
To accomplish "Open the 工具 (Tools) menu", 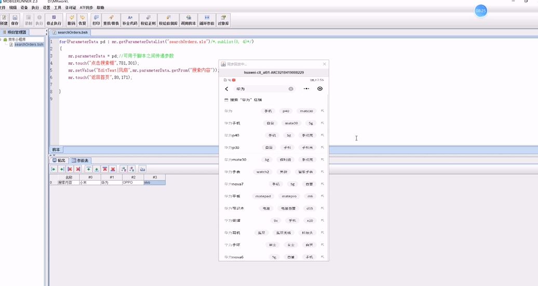I will point(58,8).
